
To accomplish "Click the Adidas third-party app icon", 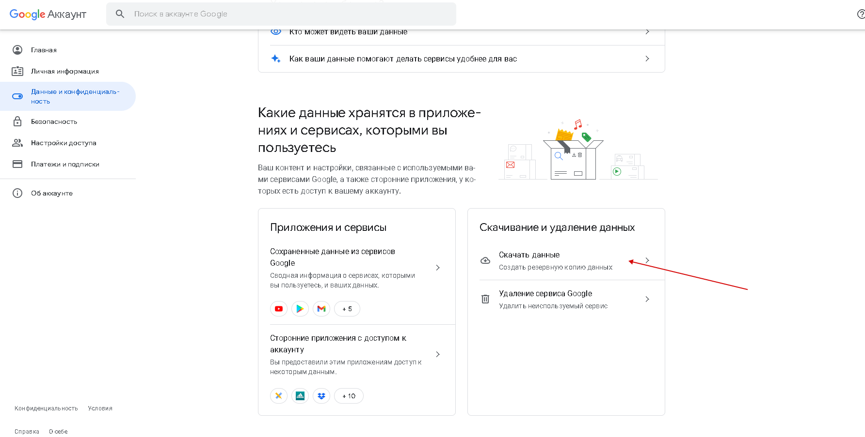I will [300, 396].
